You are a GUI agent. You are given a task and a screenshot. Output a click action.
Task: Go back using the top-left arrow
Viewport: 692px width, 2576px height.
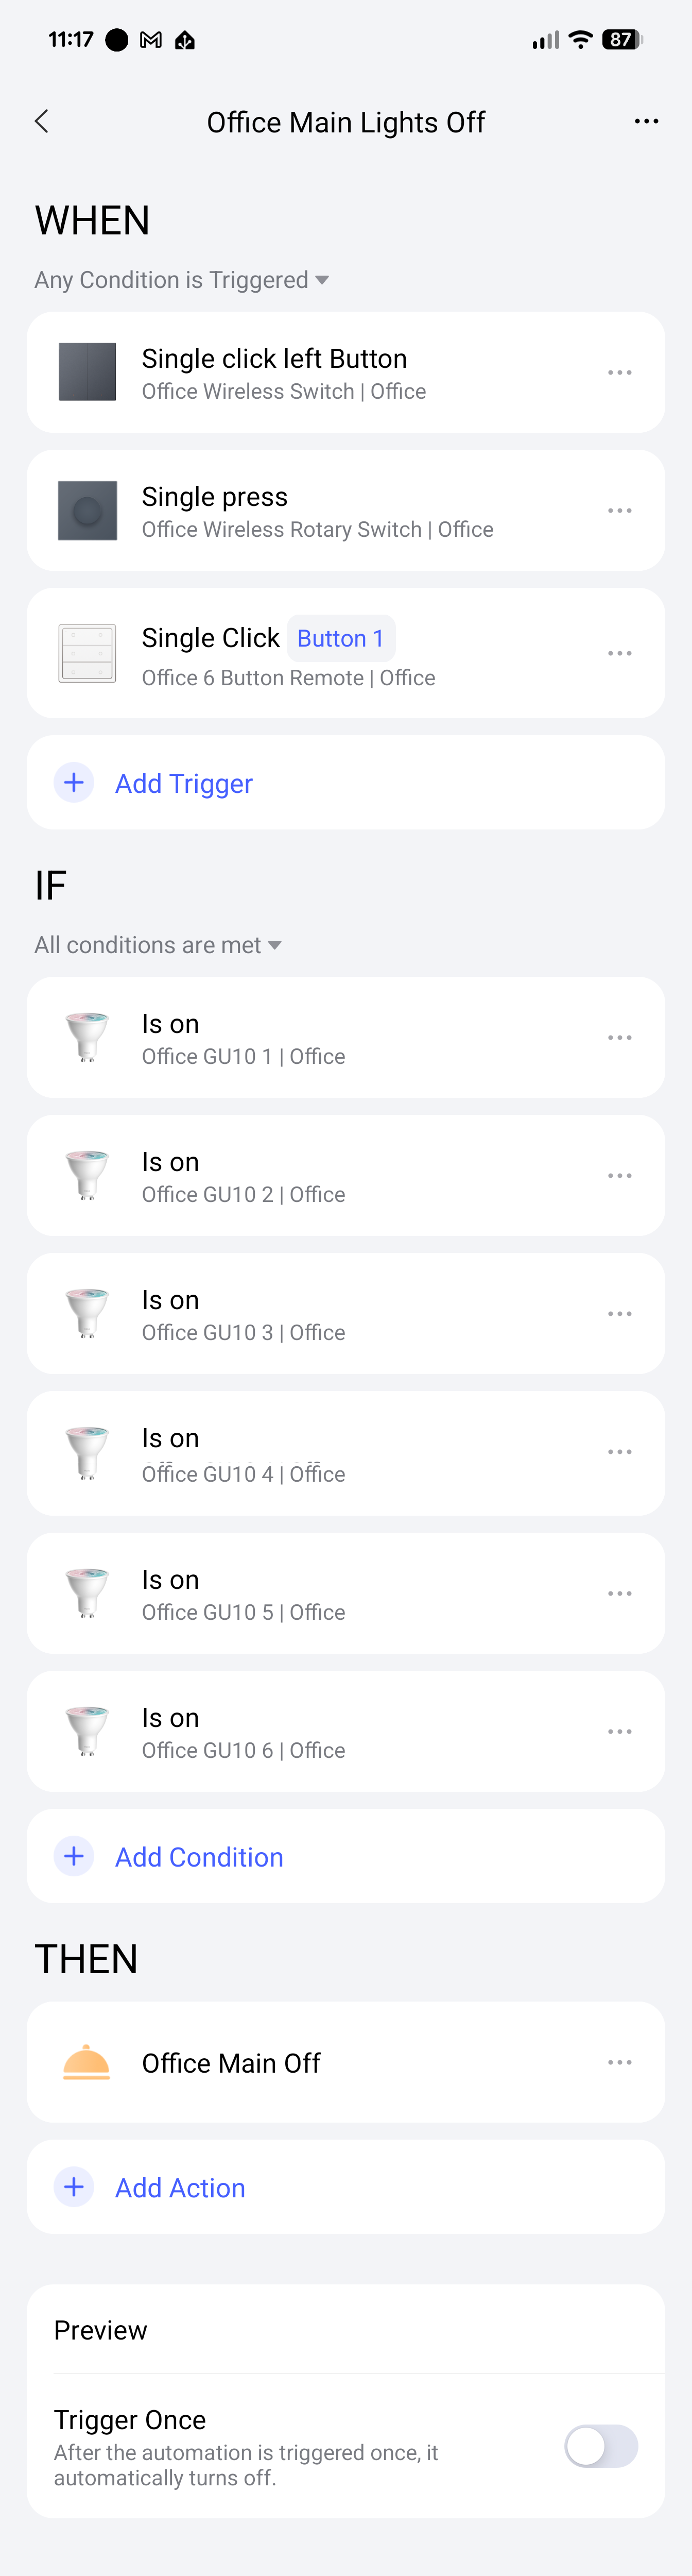click(42, 122)
